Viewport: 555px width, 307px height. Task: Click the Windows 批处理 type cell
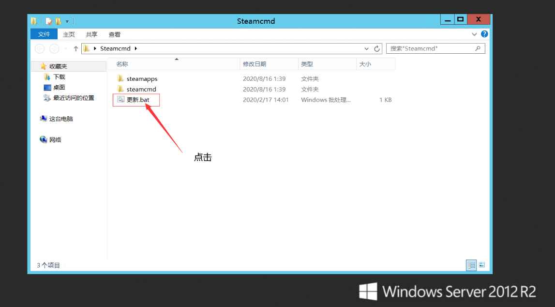coord(326,100)
